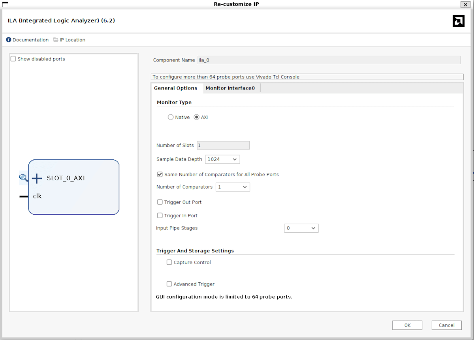
Task: Enable the Trigger Out Port checkbox
Action: point(160,202)
